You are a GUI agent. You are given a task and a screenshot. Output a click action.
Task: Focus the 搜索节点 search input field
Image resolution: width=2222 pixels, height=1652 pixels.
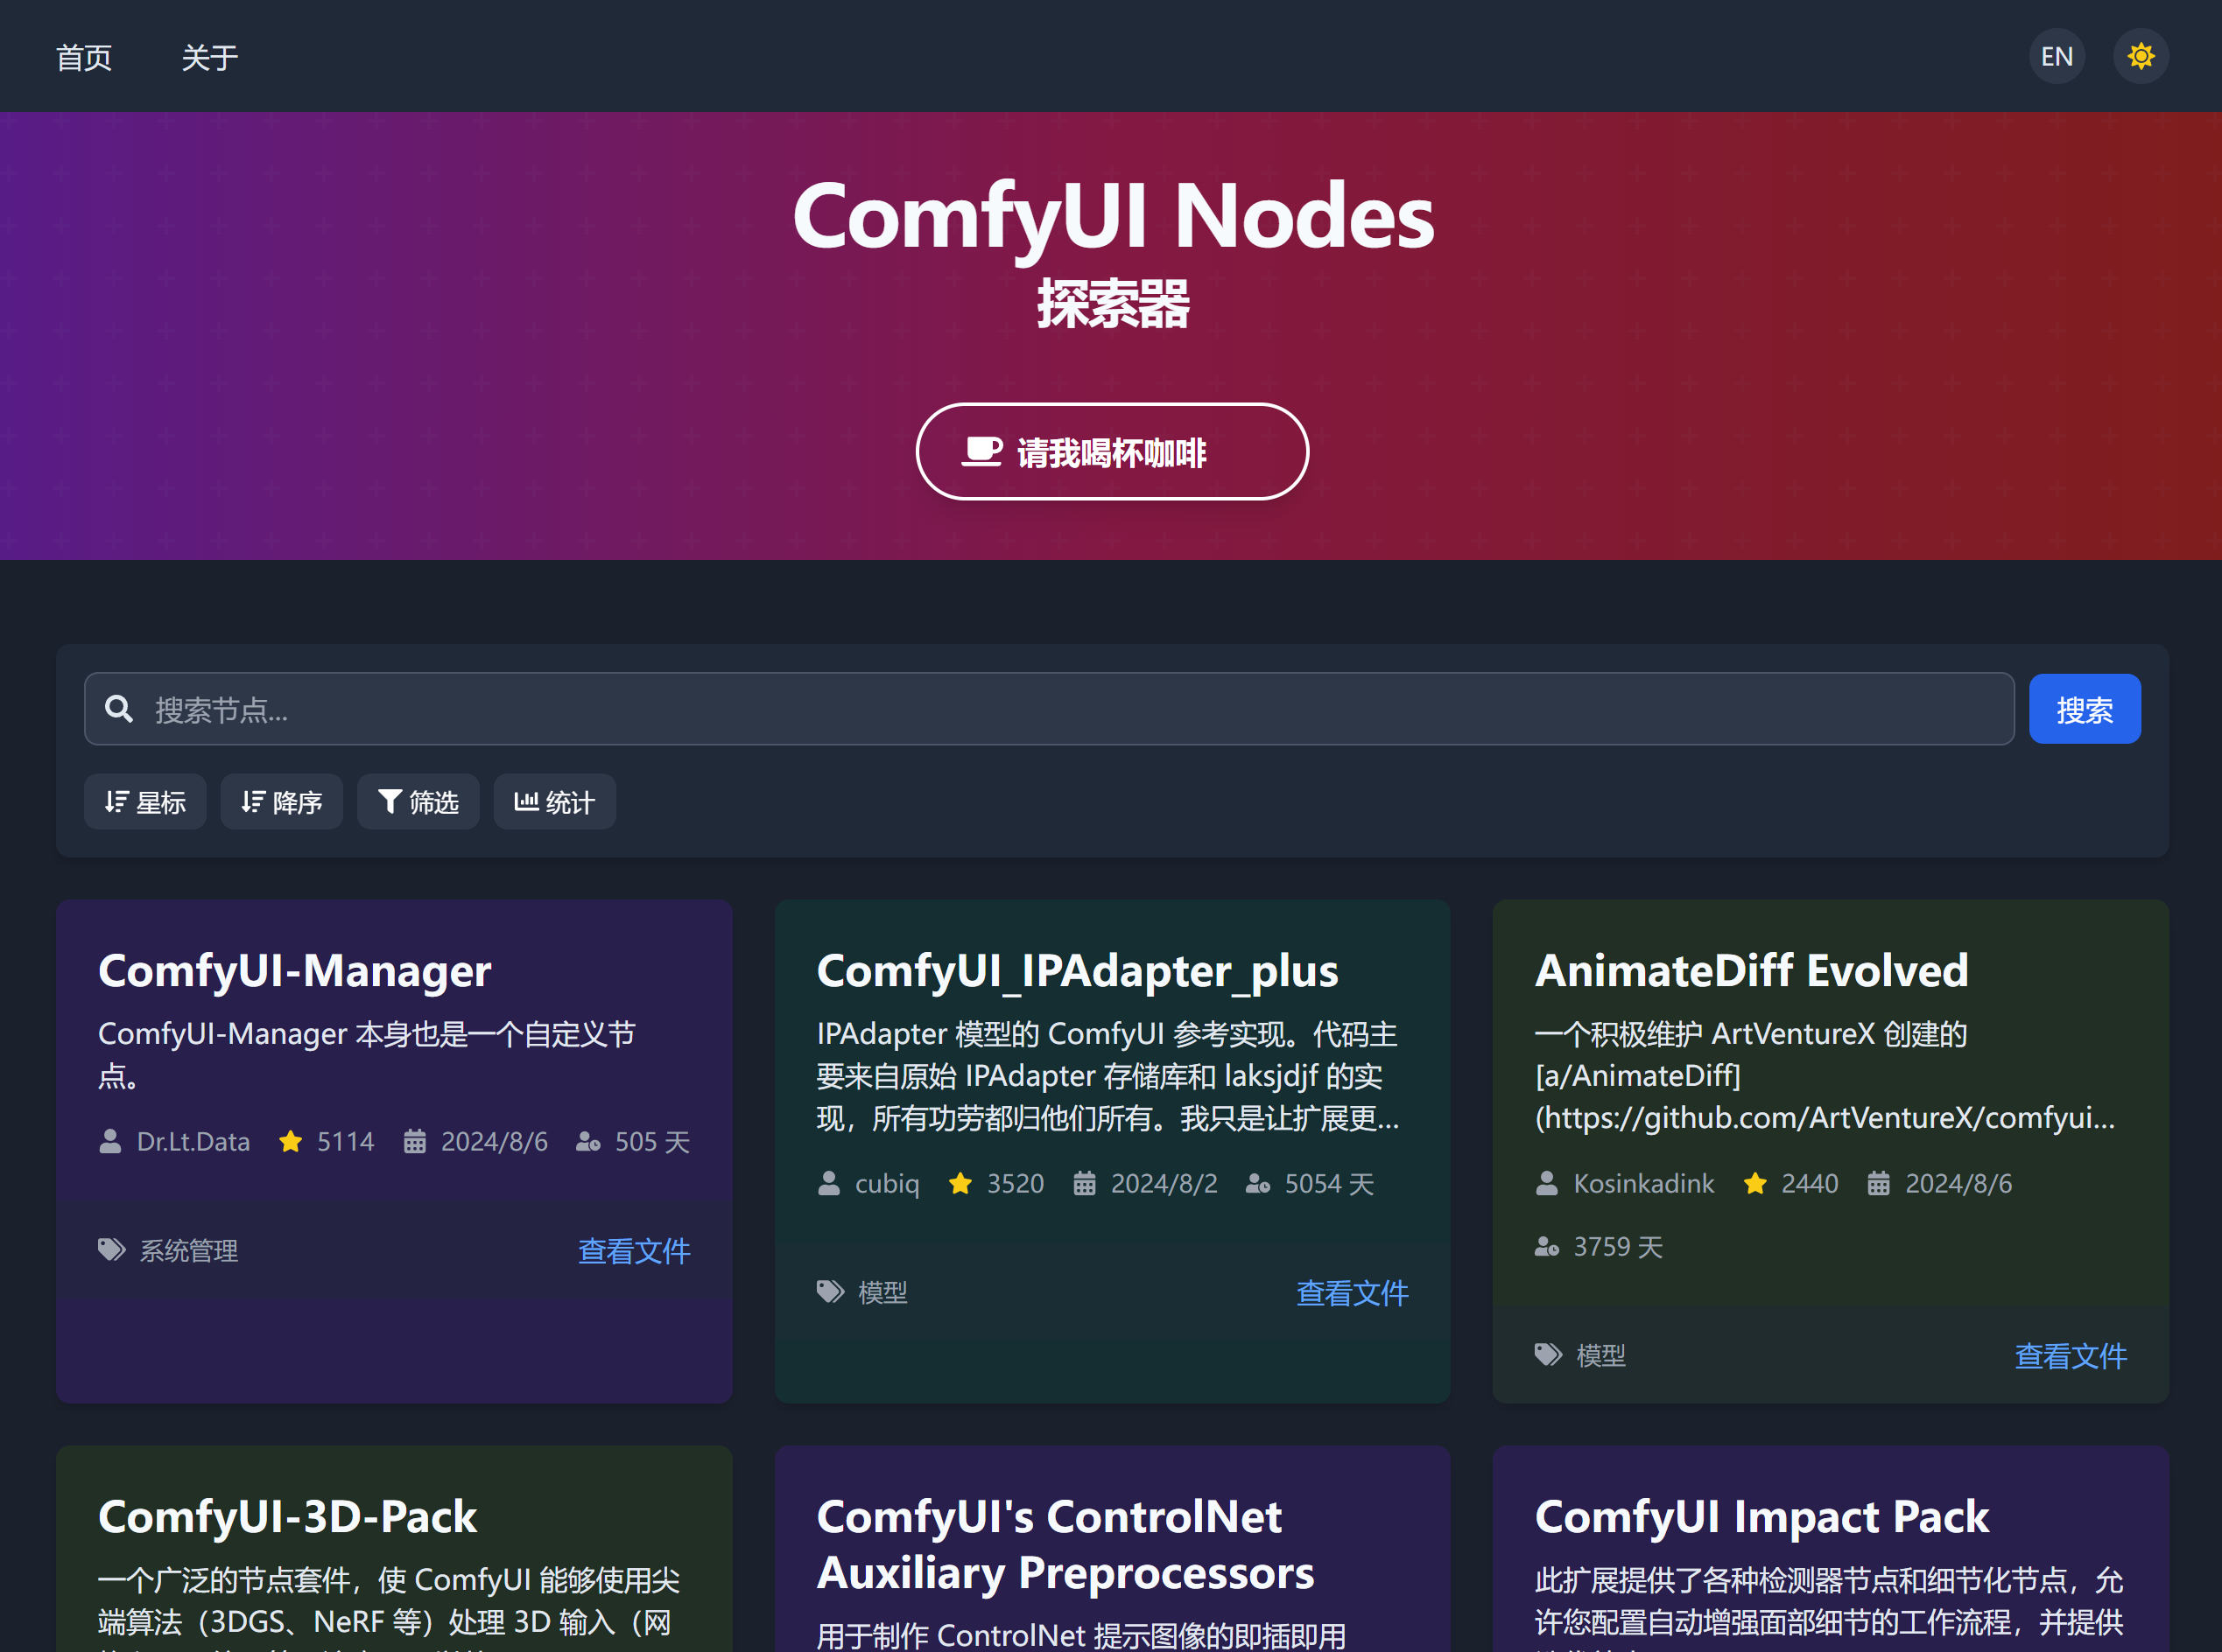tap(1049, 709)
